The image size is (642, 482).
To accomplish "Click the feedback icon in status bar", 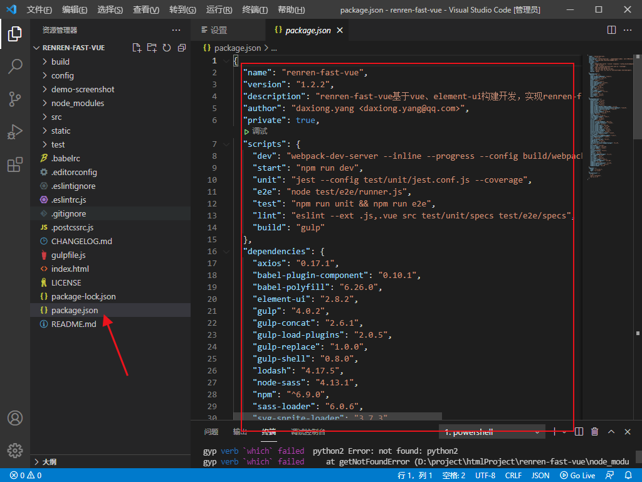I will click(609, 475).
